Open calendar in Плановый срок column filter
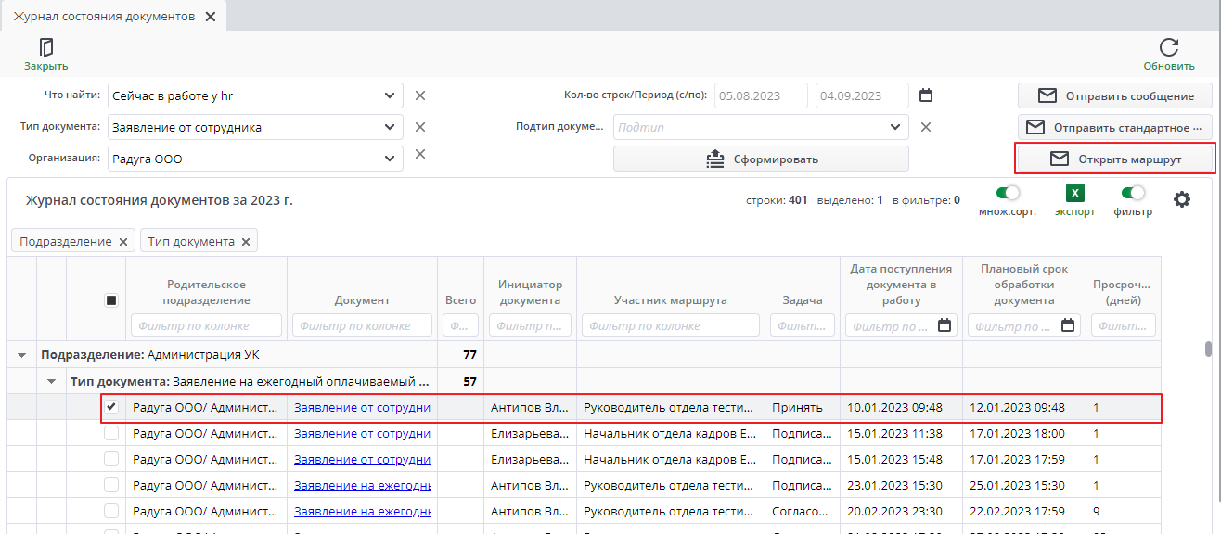This screenshot has height=534, width=1221. [1068, 325]
